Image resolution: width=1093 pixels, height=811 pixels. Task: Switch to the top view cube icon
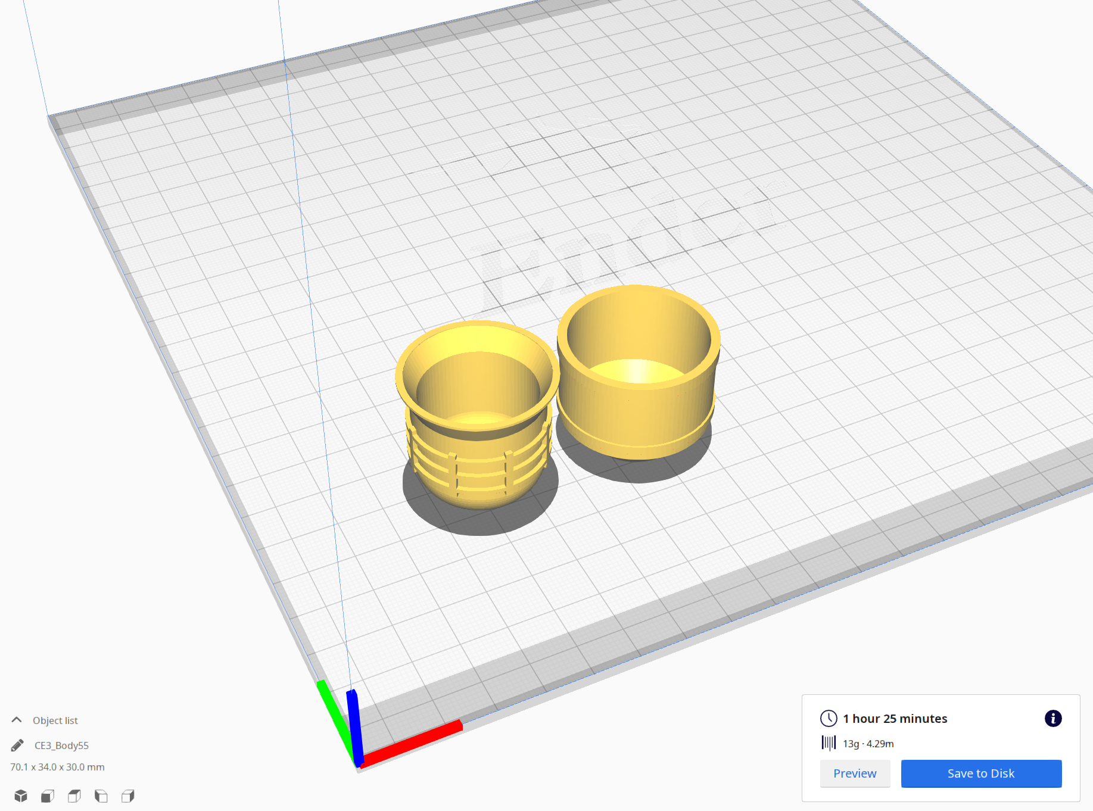pos(74,796)
